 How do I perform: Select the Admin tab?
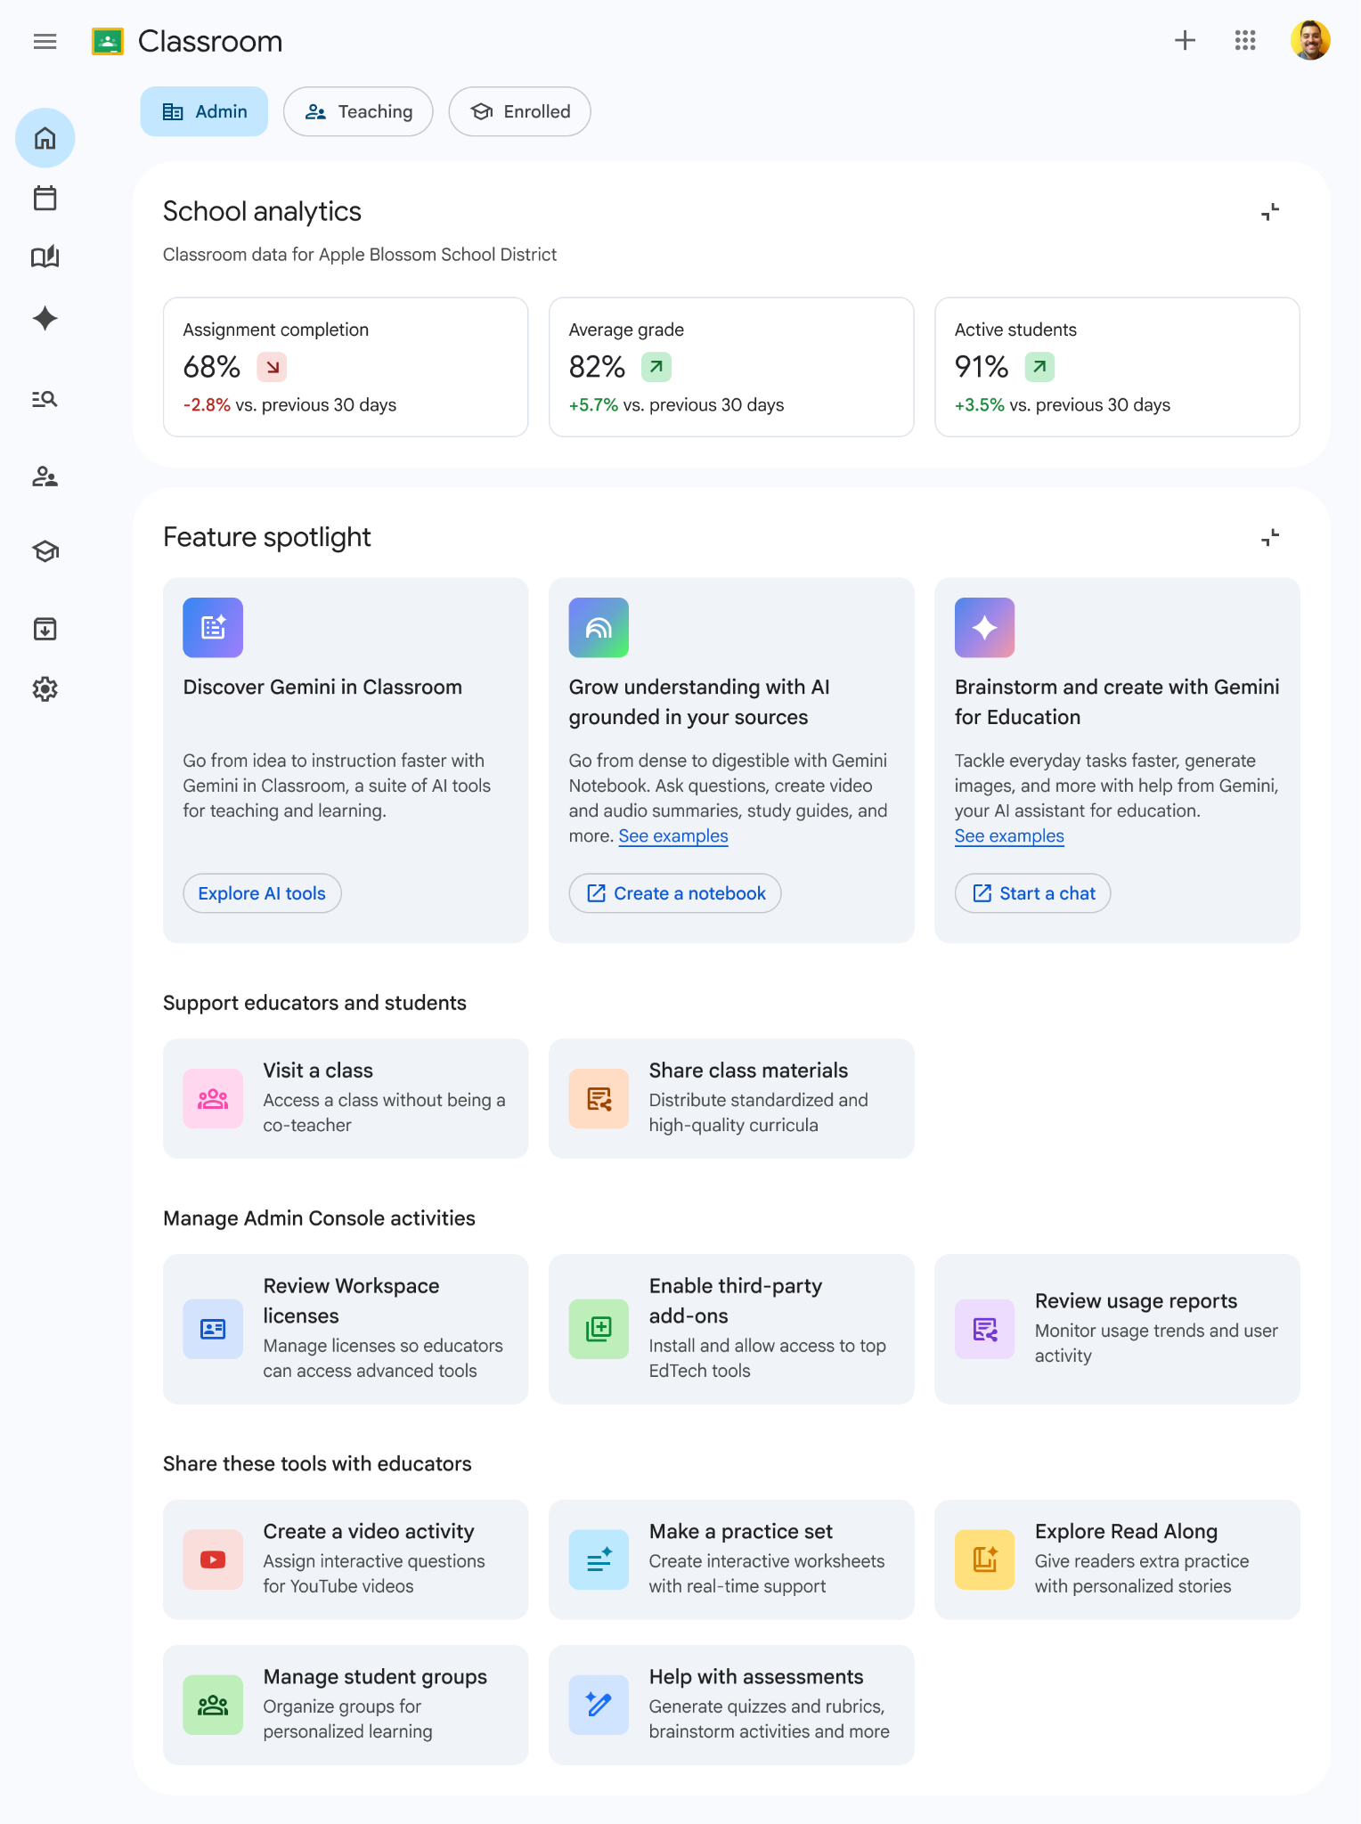point(204,111)
